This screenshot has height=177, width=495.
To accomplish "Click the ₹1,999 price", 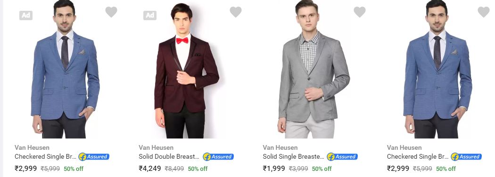I will (x=274, y=169).
